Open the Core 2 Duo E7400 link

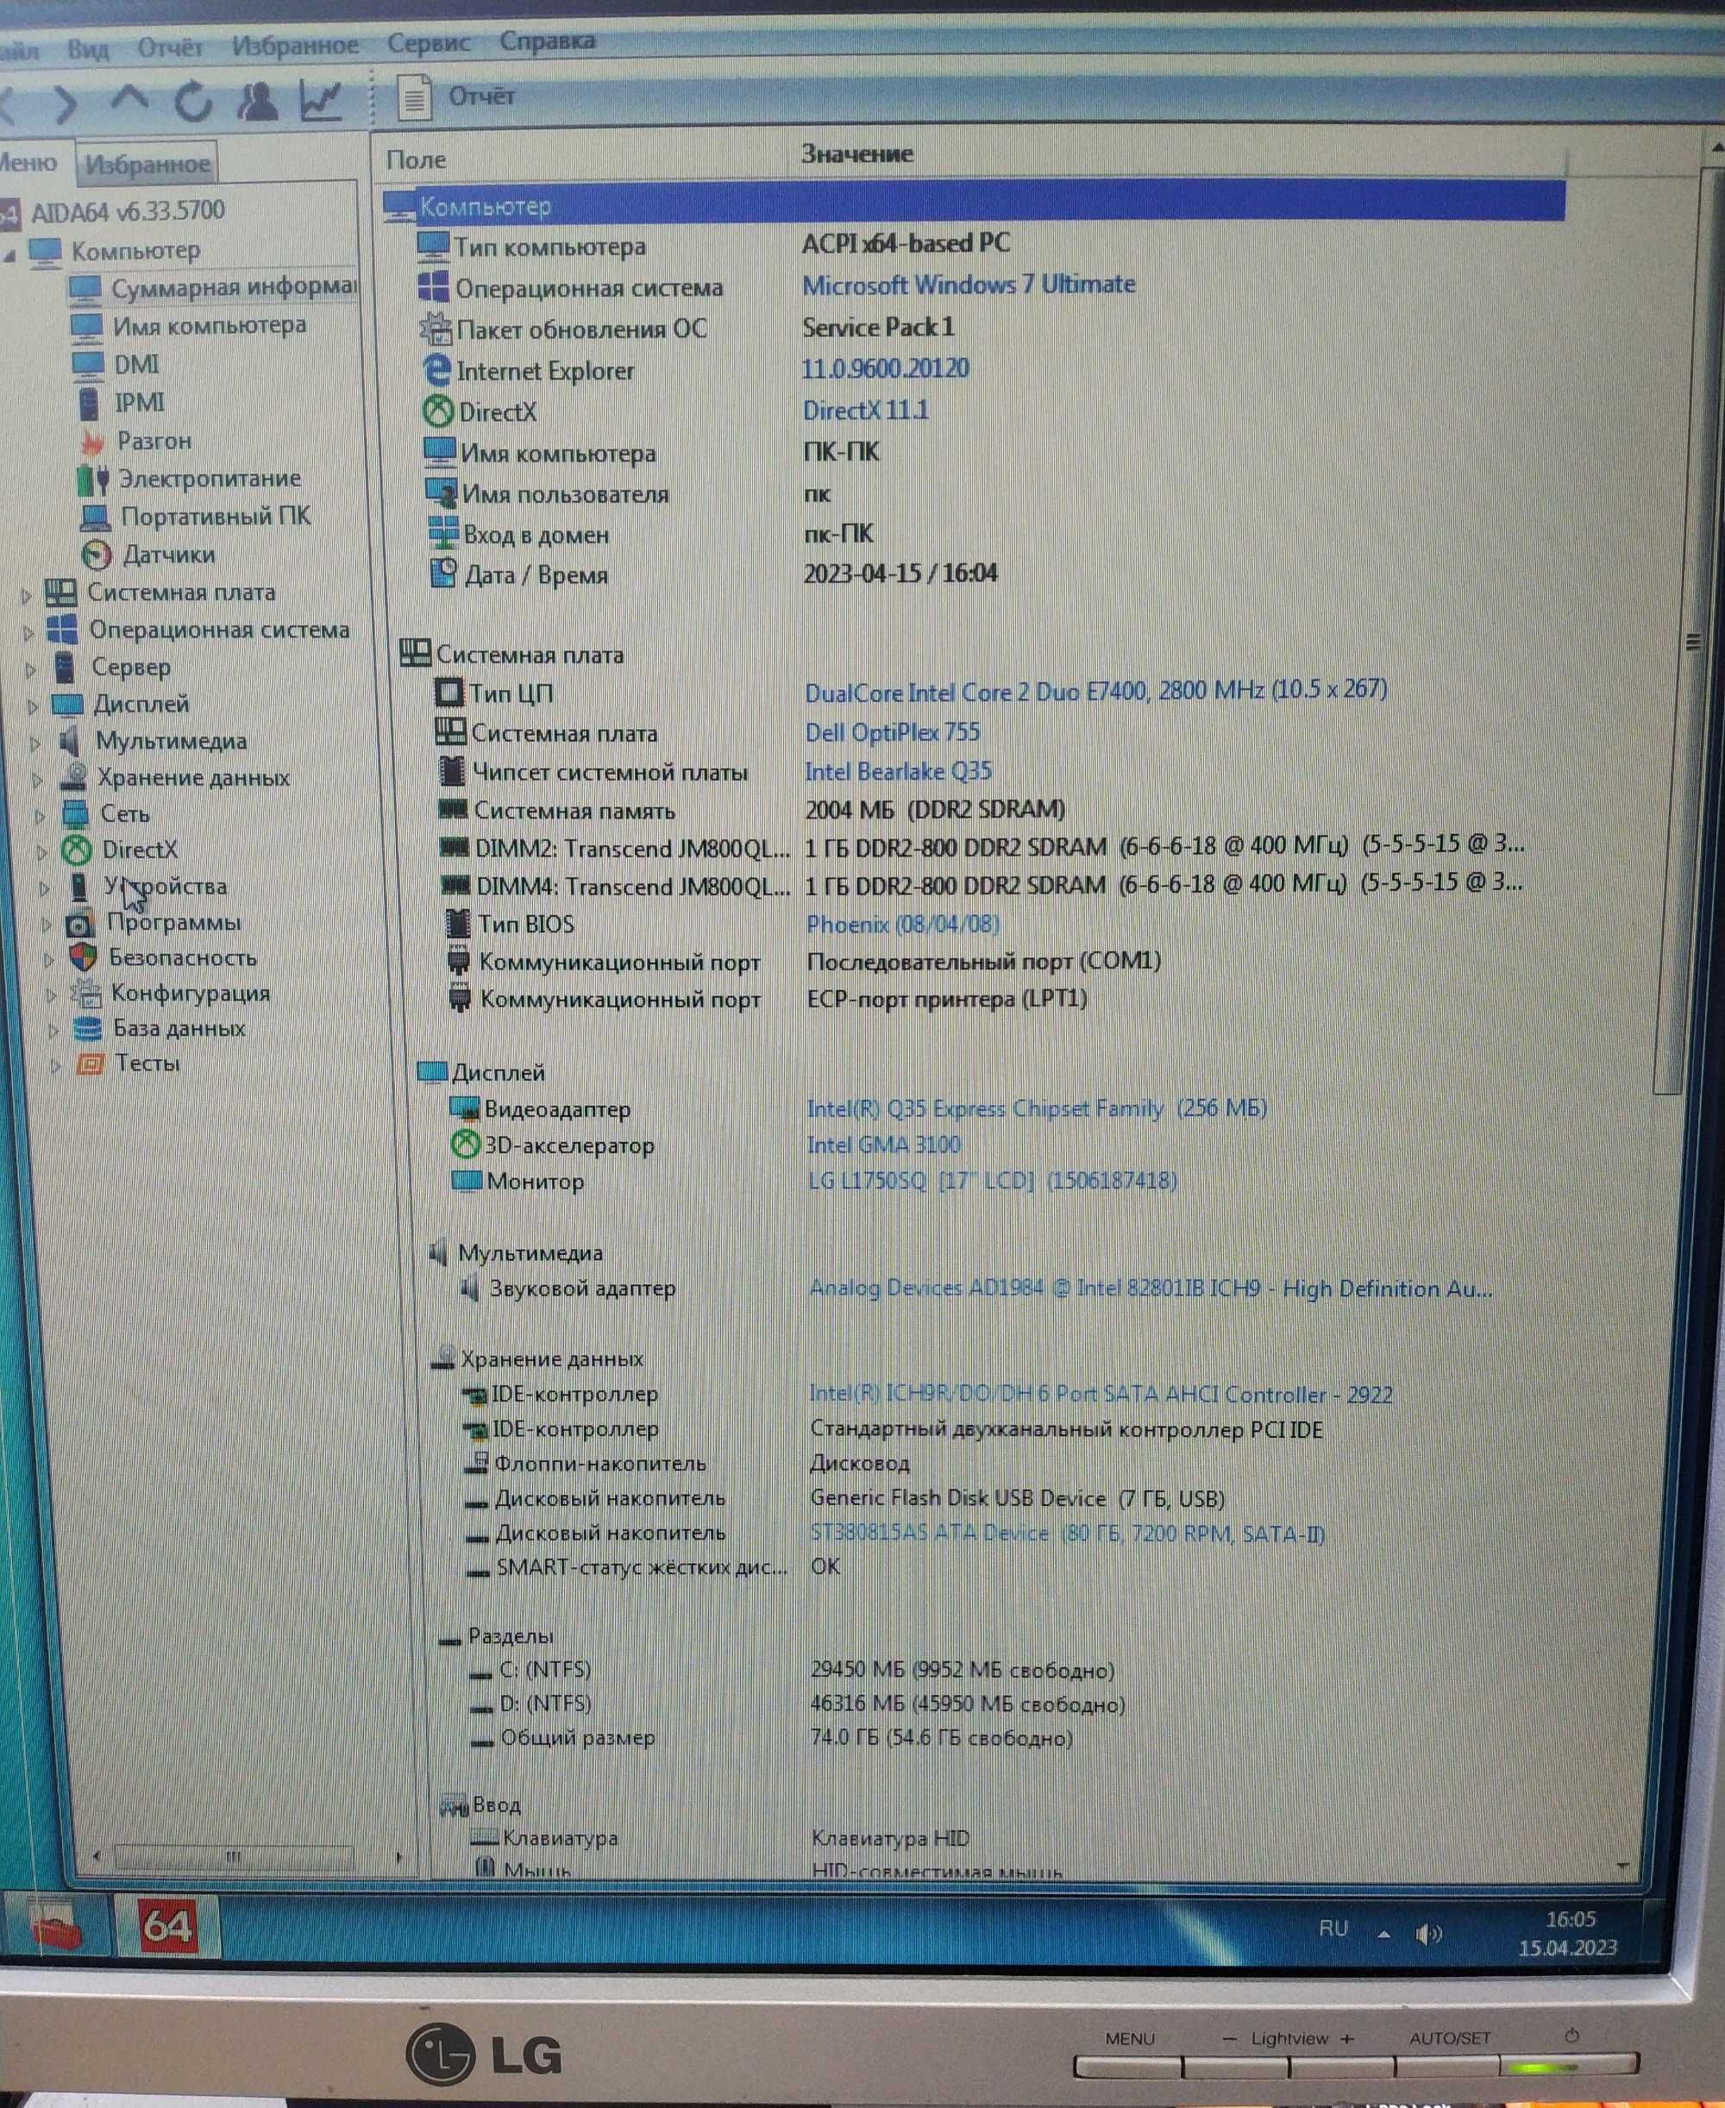(1096, 690)
